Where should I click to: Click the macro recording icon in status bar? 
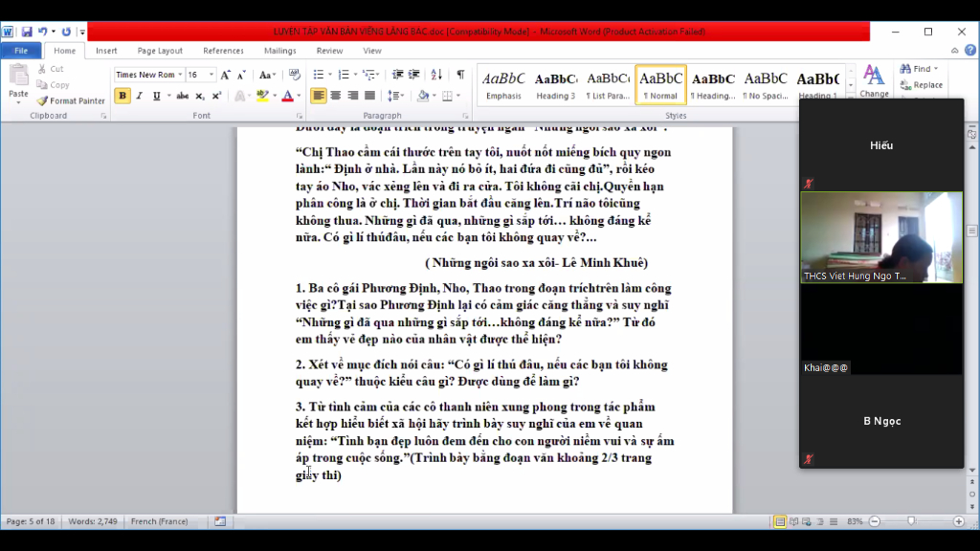point(220,521)
